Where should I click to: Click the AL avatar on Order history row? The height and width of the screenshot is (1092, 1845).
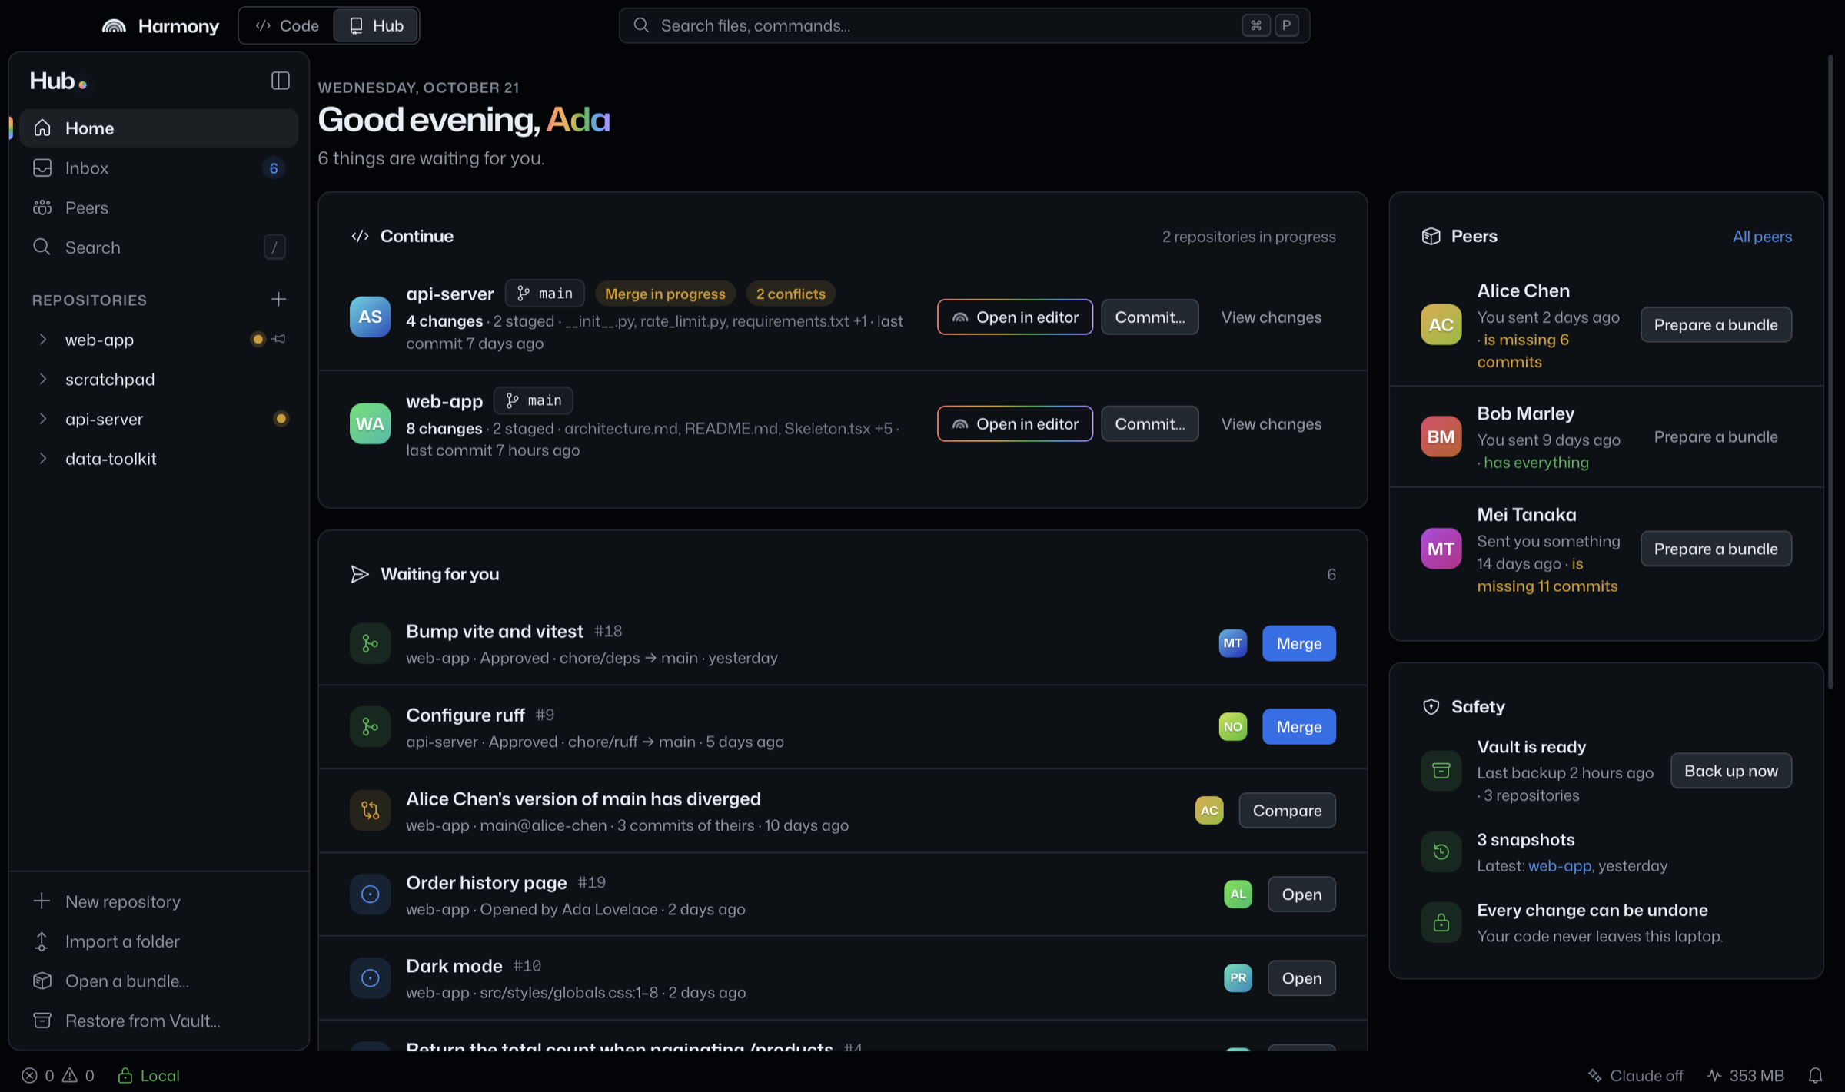pos(1238,894)
